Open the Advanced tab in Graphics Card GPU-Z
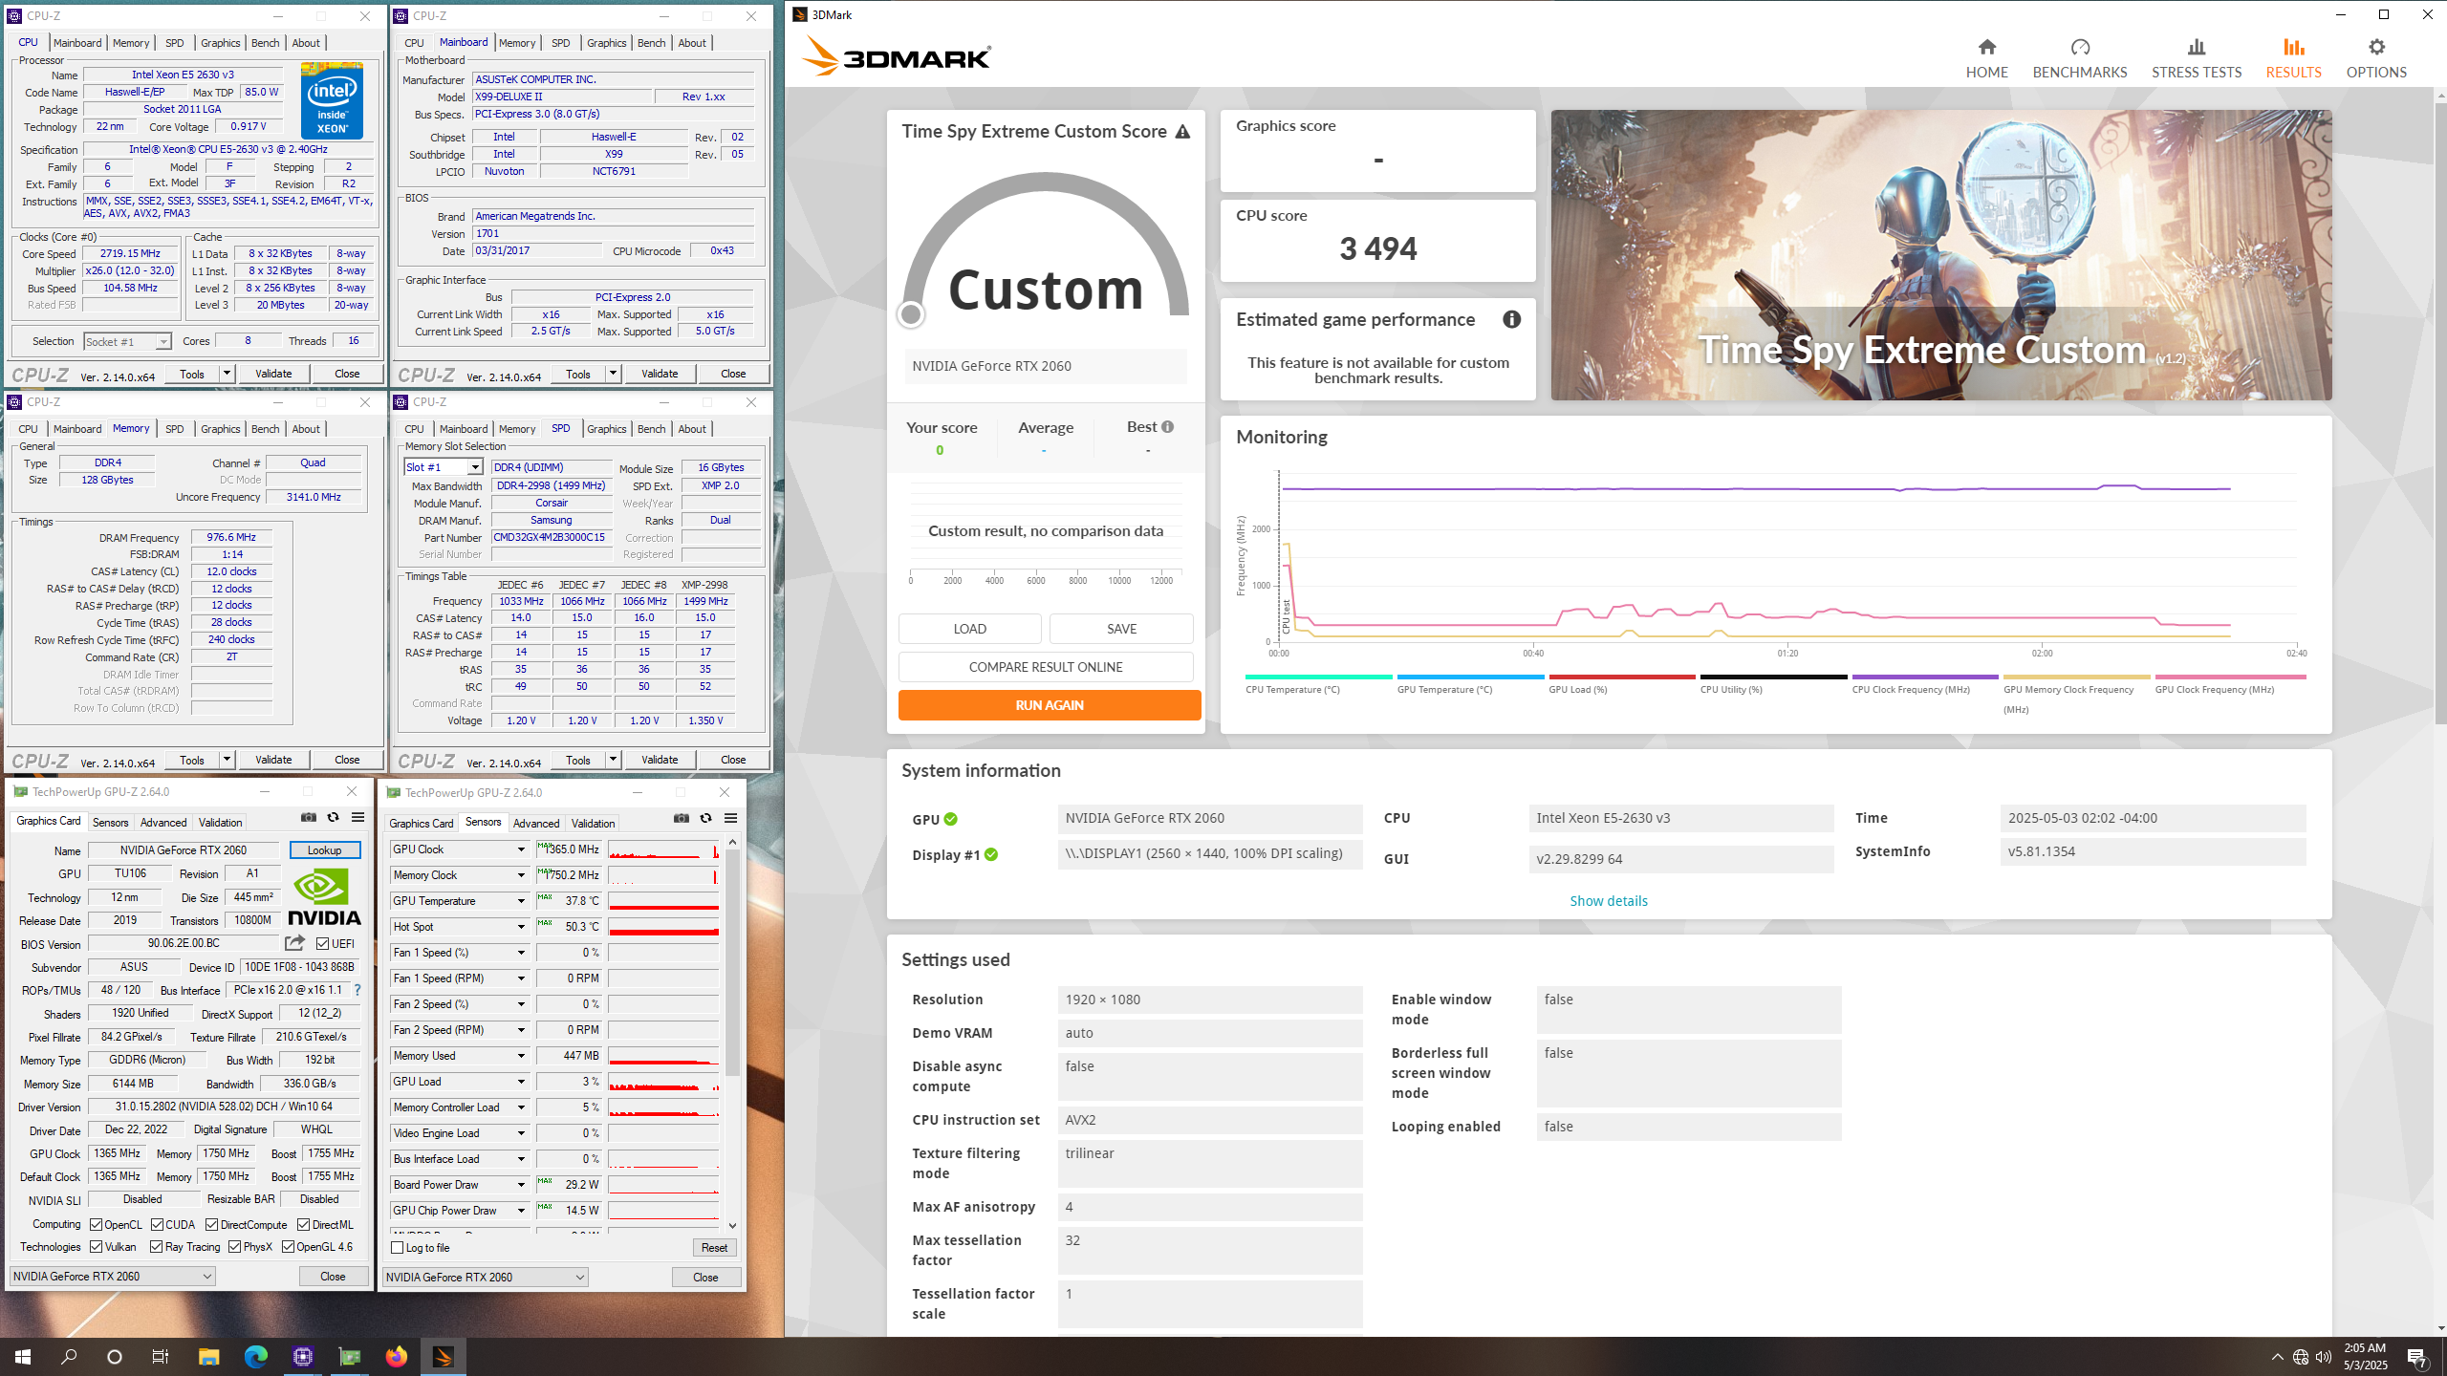Image resolution: width=2447 pixels, height=1376 pixels. [163, 823]
